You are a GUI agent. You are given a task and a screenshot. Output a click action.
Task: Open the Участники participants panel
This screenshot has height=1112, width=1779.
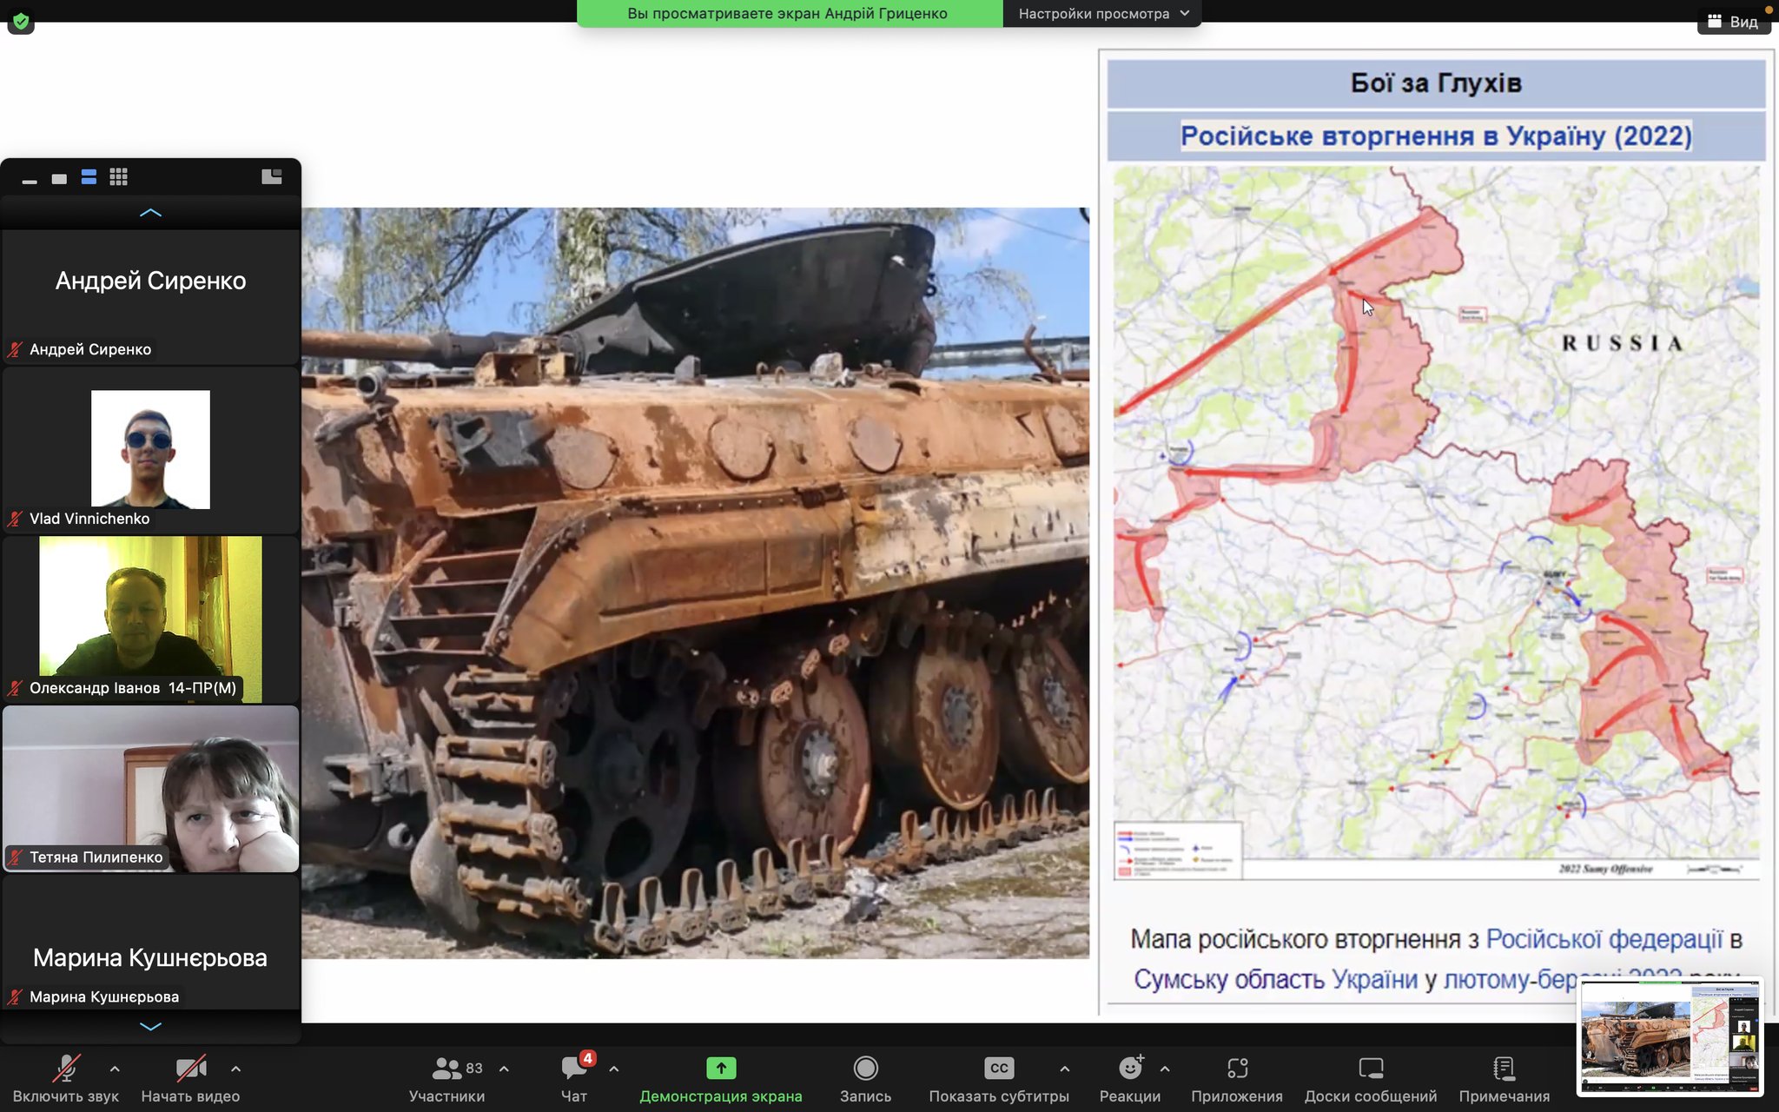coord(447,1069)
